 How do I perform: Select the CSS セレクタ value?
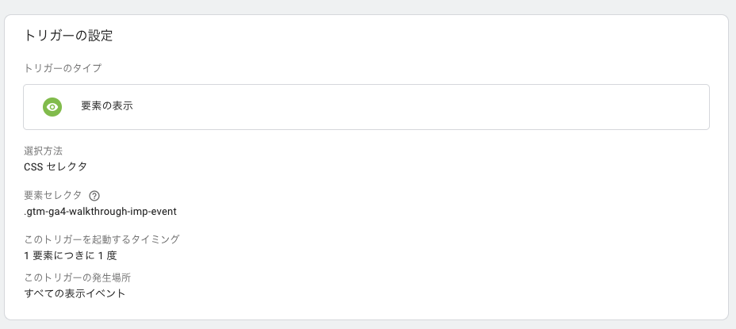(x=56, y=166)
